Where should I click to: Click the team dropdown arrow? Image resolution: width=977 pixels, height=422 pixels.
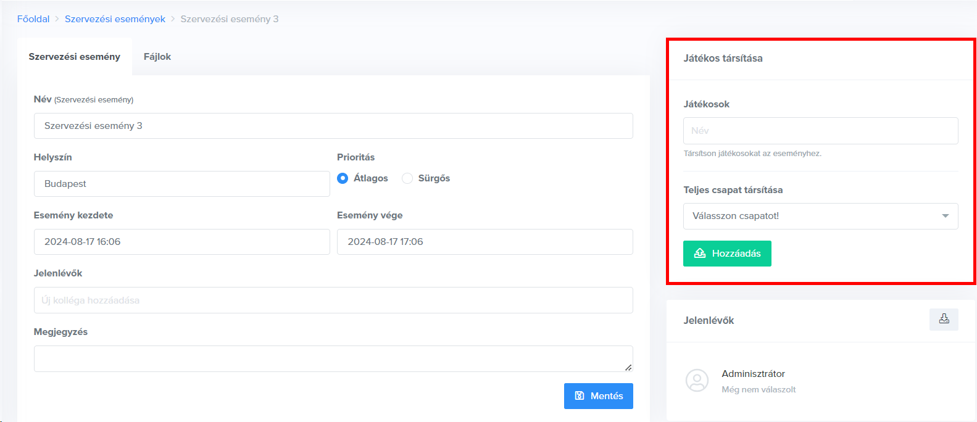coord(945,216)
